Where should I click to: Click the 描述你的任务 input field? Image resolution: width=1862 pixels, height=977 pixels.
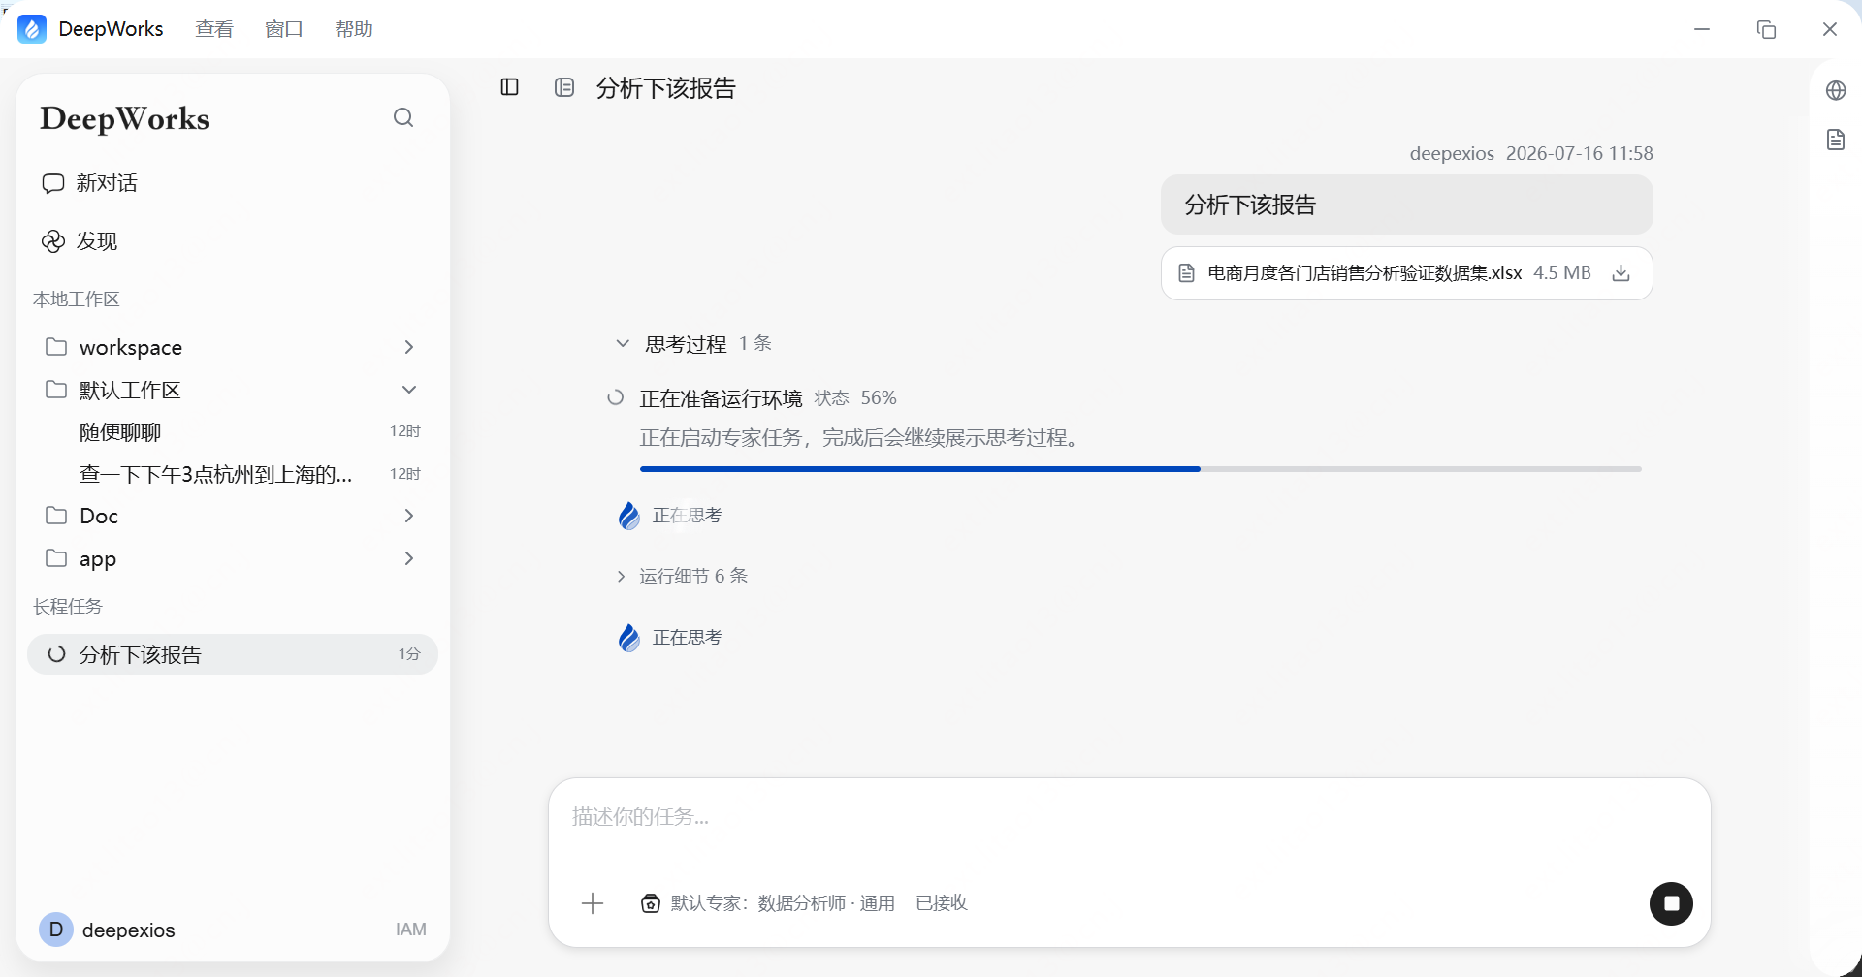point(1129,817)
